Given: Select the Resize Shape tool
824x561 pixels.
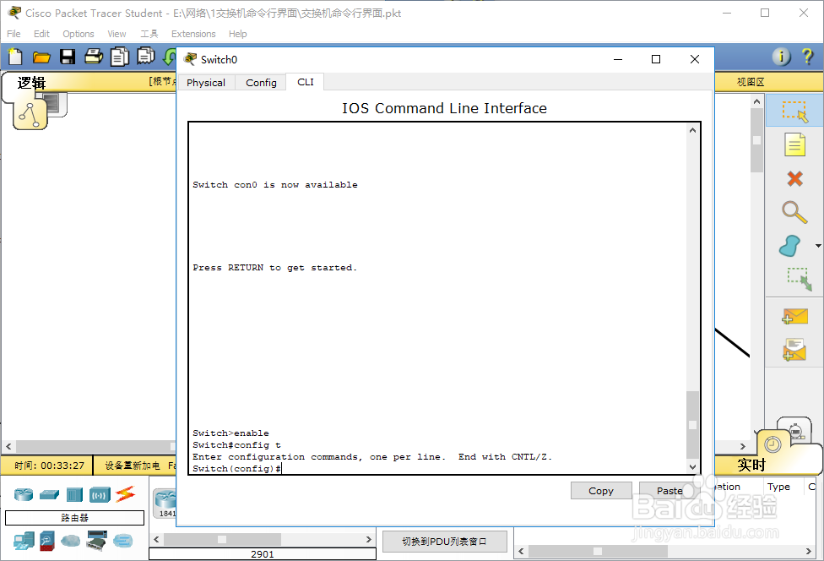Looking at the screenshot, I should (x=800, y=279).
